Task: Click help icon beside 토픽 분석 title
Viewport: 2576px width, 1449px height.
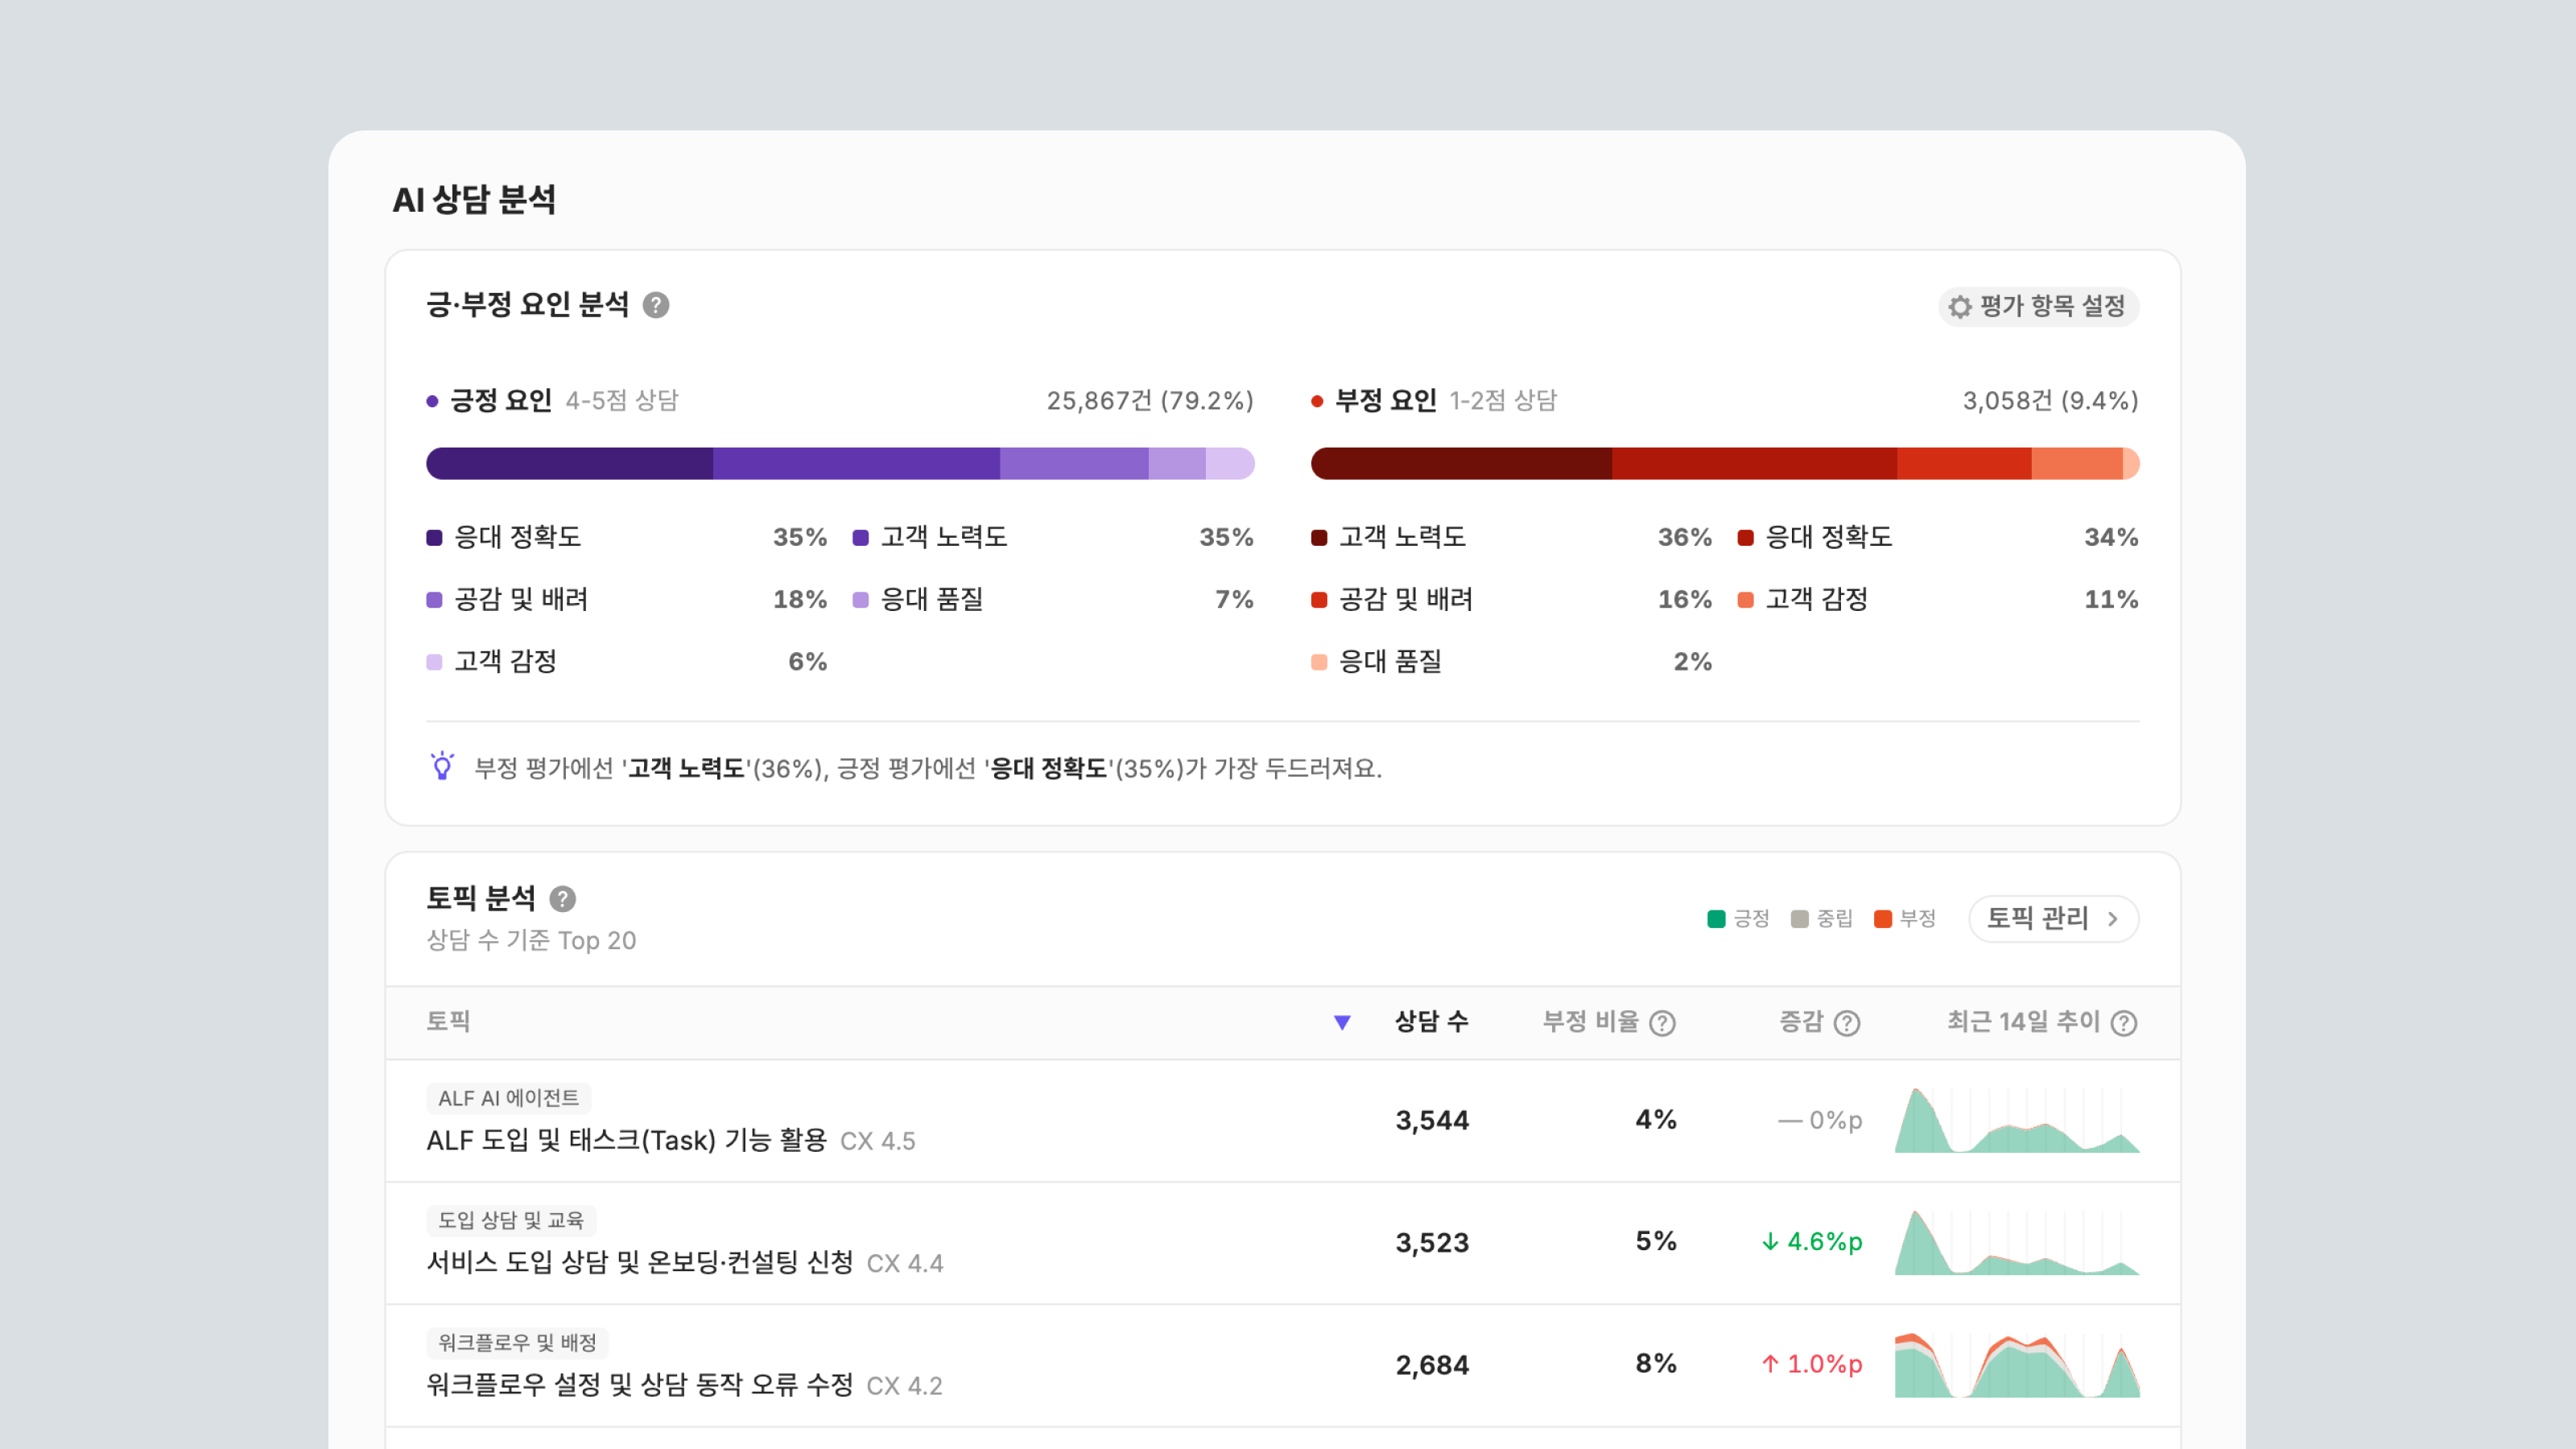Action: coord(563,899)
